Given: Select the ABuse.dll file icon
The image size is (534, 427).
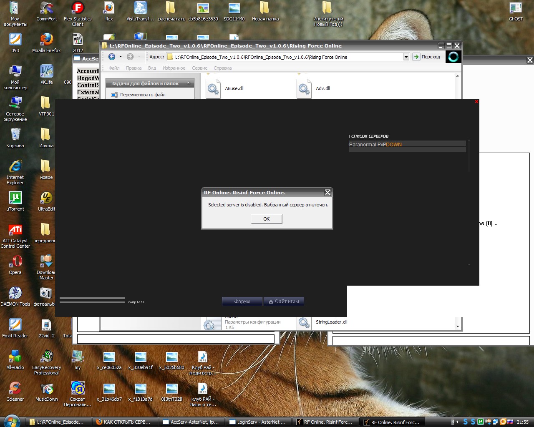Looking at the screenshot, I should [213, 89].
